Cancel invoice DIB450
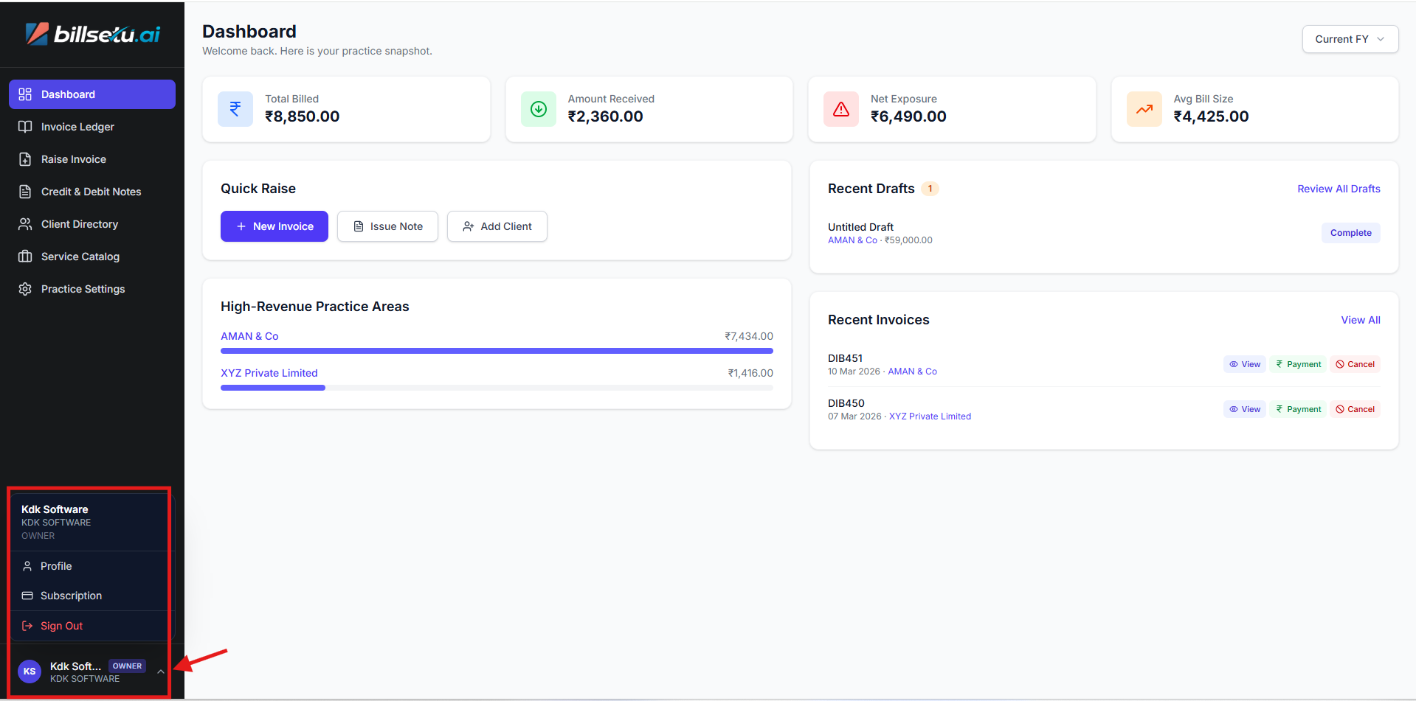Screen dimensions: 1416x701 [1355, 409]
